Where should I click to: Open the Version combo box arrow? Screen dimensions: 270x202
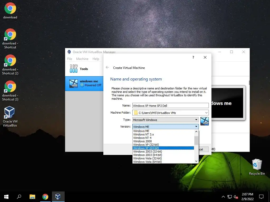click(x=196, y=127)
